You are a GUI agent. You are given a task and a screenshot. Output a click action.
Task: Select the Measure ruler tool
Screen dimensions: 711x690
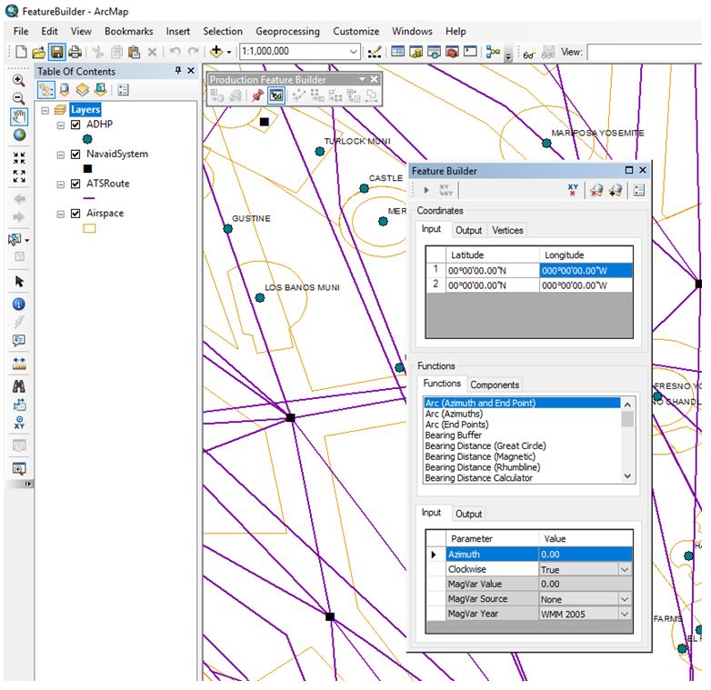click(x=18, y=362)
